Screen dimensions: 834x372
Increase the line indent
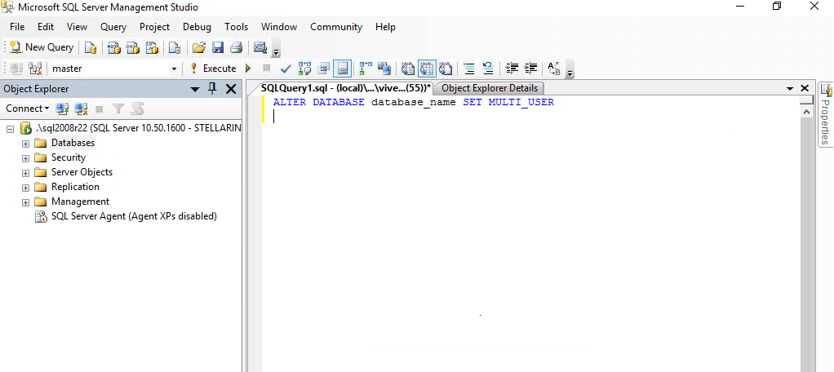(x=530, y=68)
